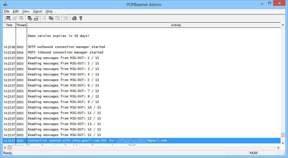The image size is (288, 158).
Task: Click the Copy icon in toolbar
Action: point(51,18)
